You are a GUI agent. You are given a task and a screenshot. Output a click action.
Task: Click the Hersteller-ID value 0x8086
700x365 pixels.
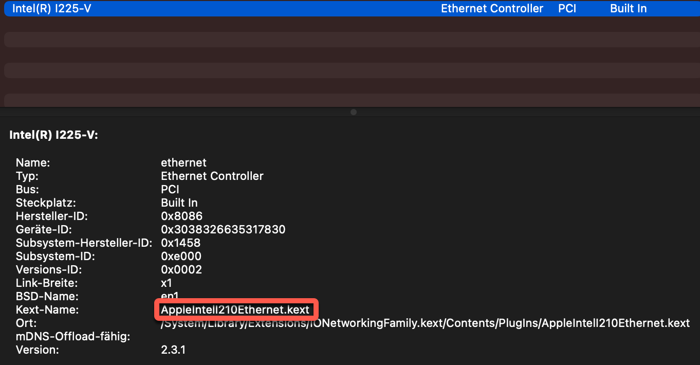181,216
